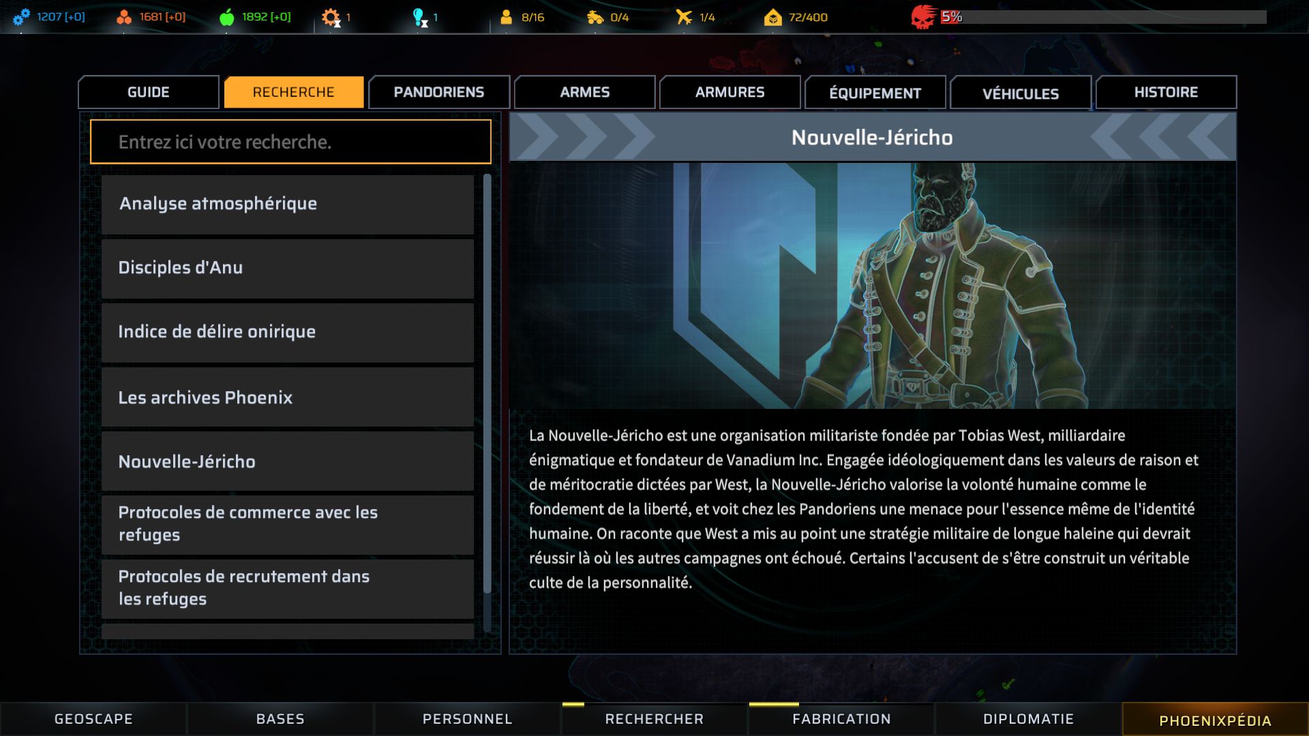Go to the DIPLOMATIE screen

click(x=1028, y=719)
